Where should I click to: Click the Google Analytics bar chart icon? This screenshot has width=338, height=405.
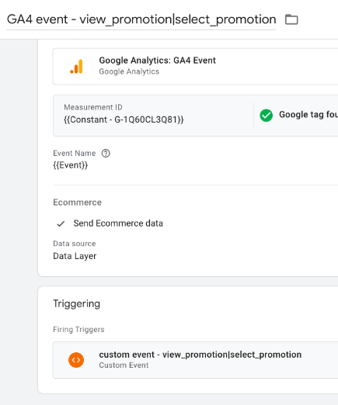click(x=76, y=67)
